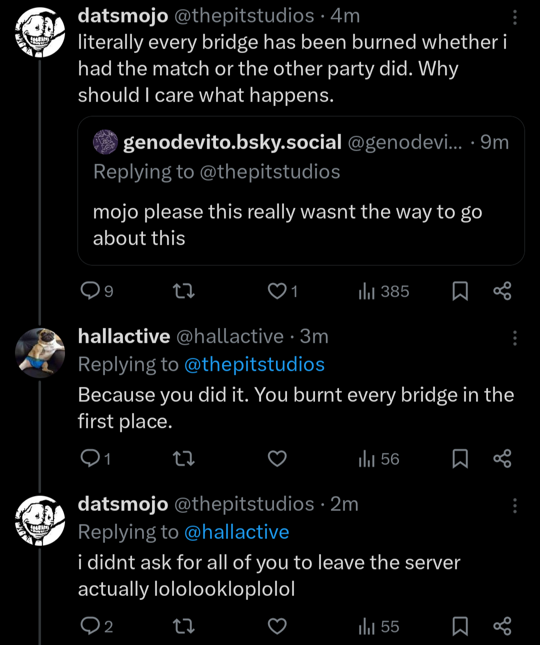Screen dimensions: 540x645
Task: Open the @thepitstudios mention link in hallactive's reply
Action: [254, 364]
